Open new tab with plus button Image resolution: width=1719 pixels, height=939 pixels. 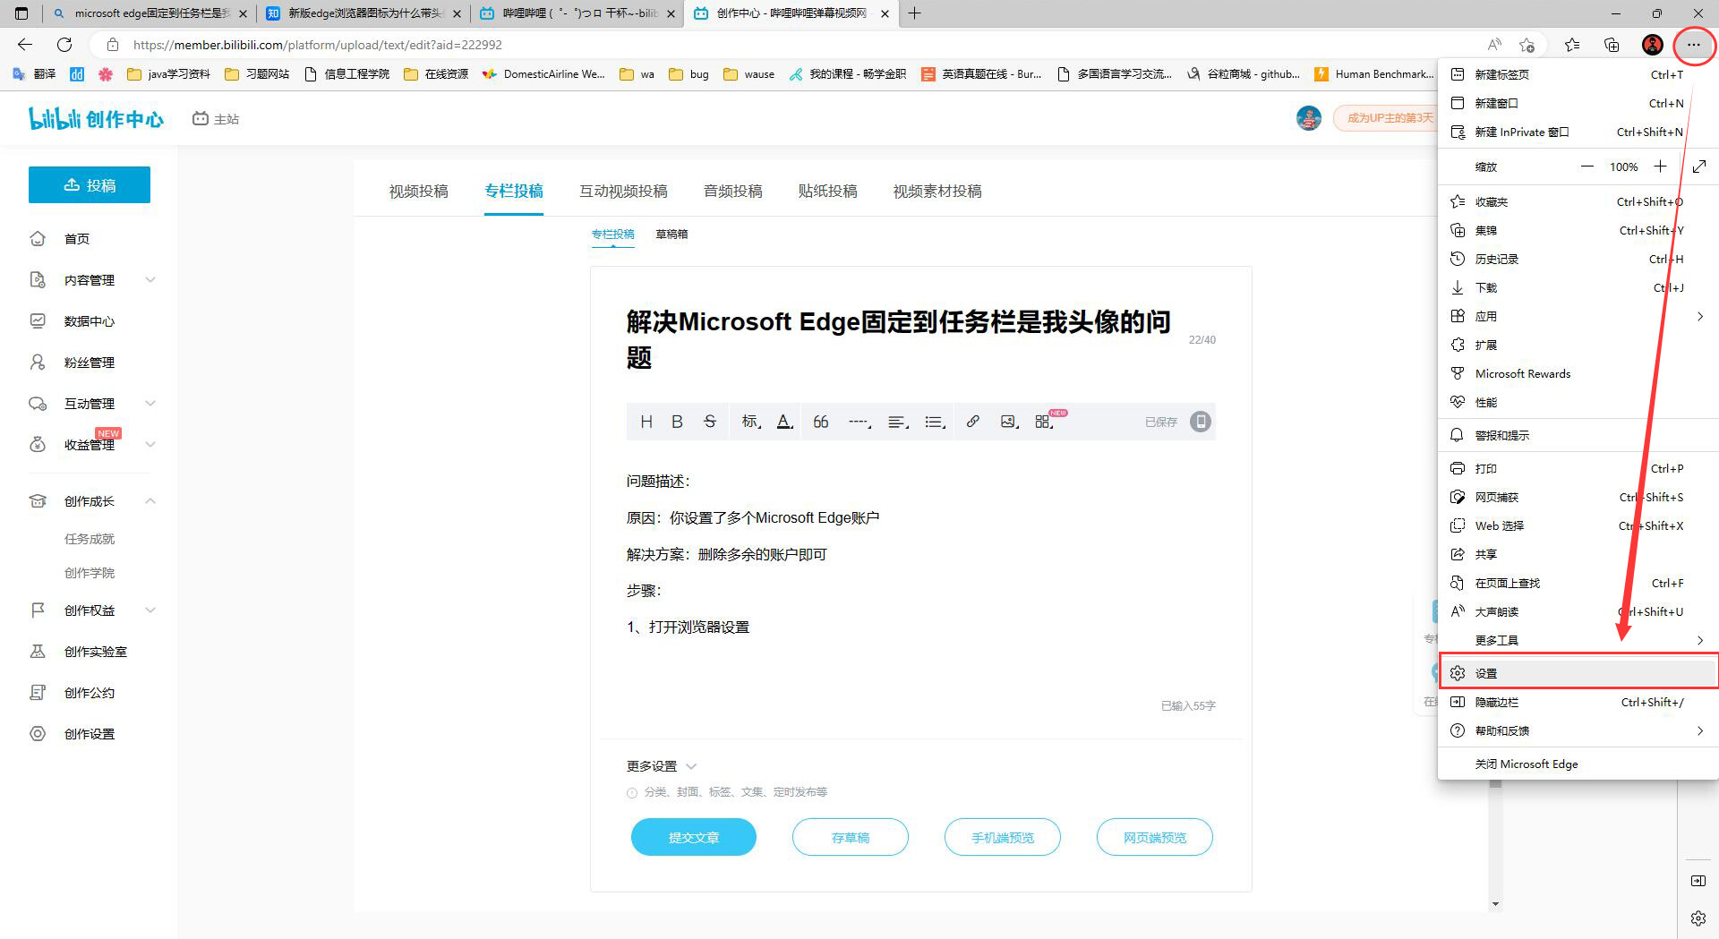coord(914,13)
